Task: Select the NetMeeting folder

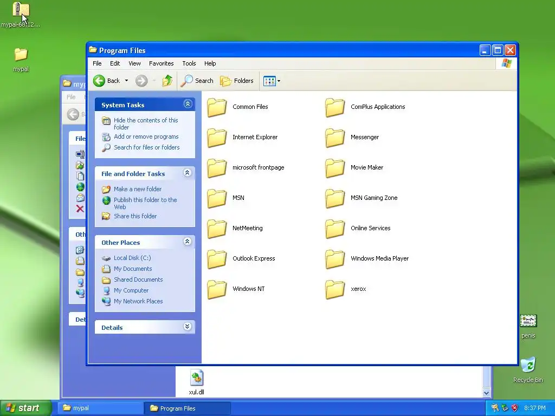Action: click(235, 229)
